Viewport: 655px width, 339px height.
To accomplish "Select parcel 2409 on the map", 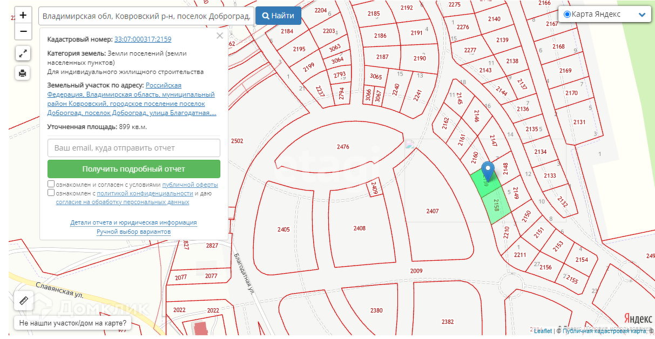I will [374, 188].
